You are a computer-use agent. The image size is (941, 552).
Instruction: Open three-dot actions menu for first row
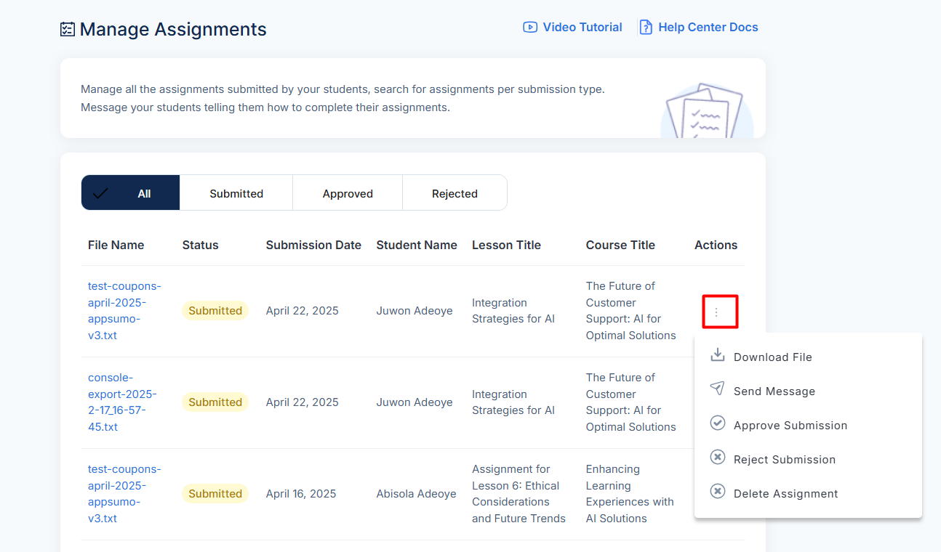click(x=716, y=312)
